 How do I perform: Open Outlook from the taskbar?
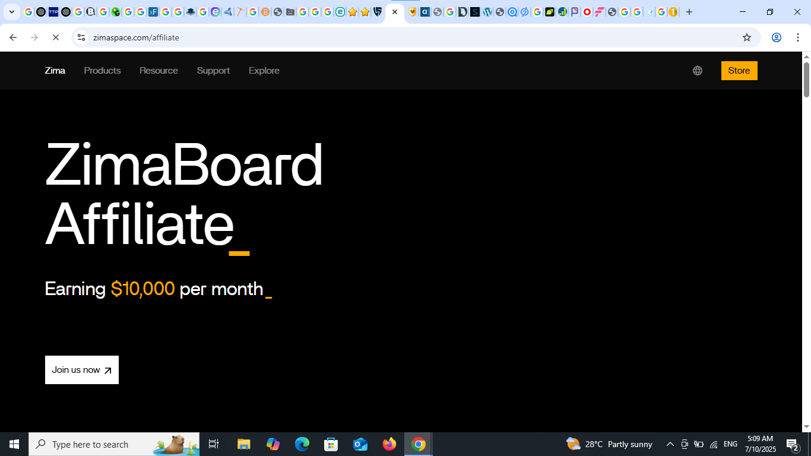(x=360, y=444)
